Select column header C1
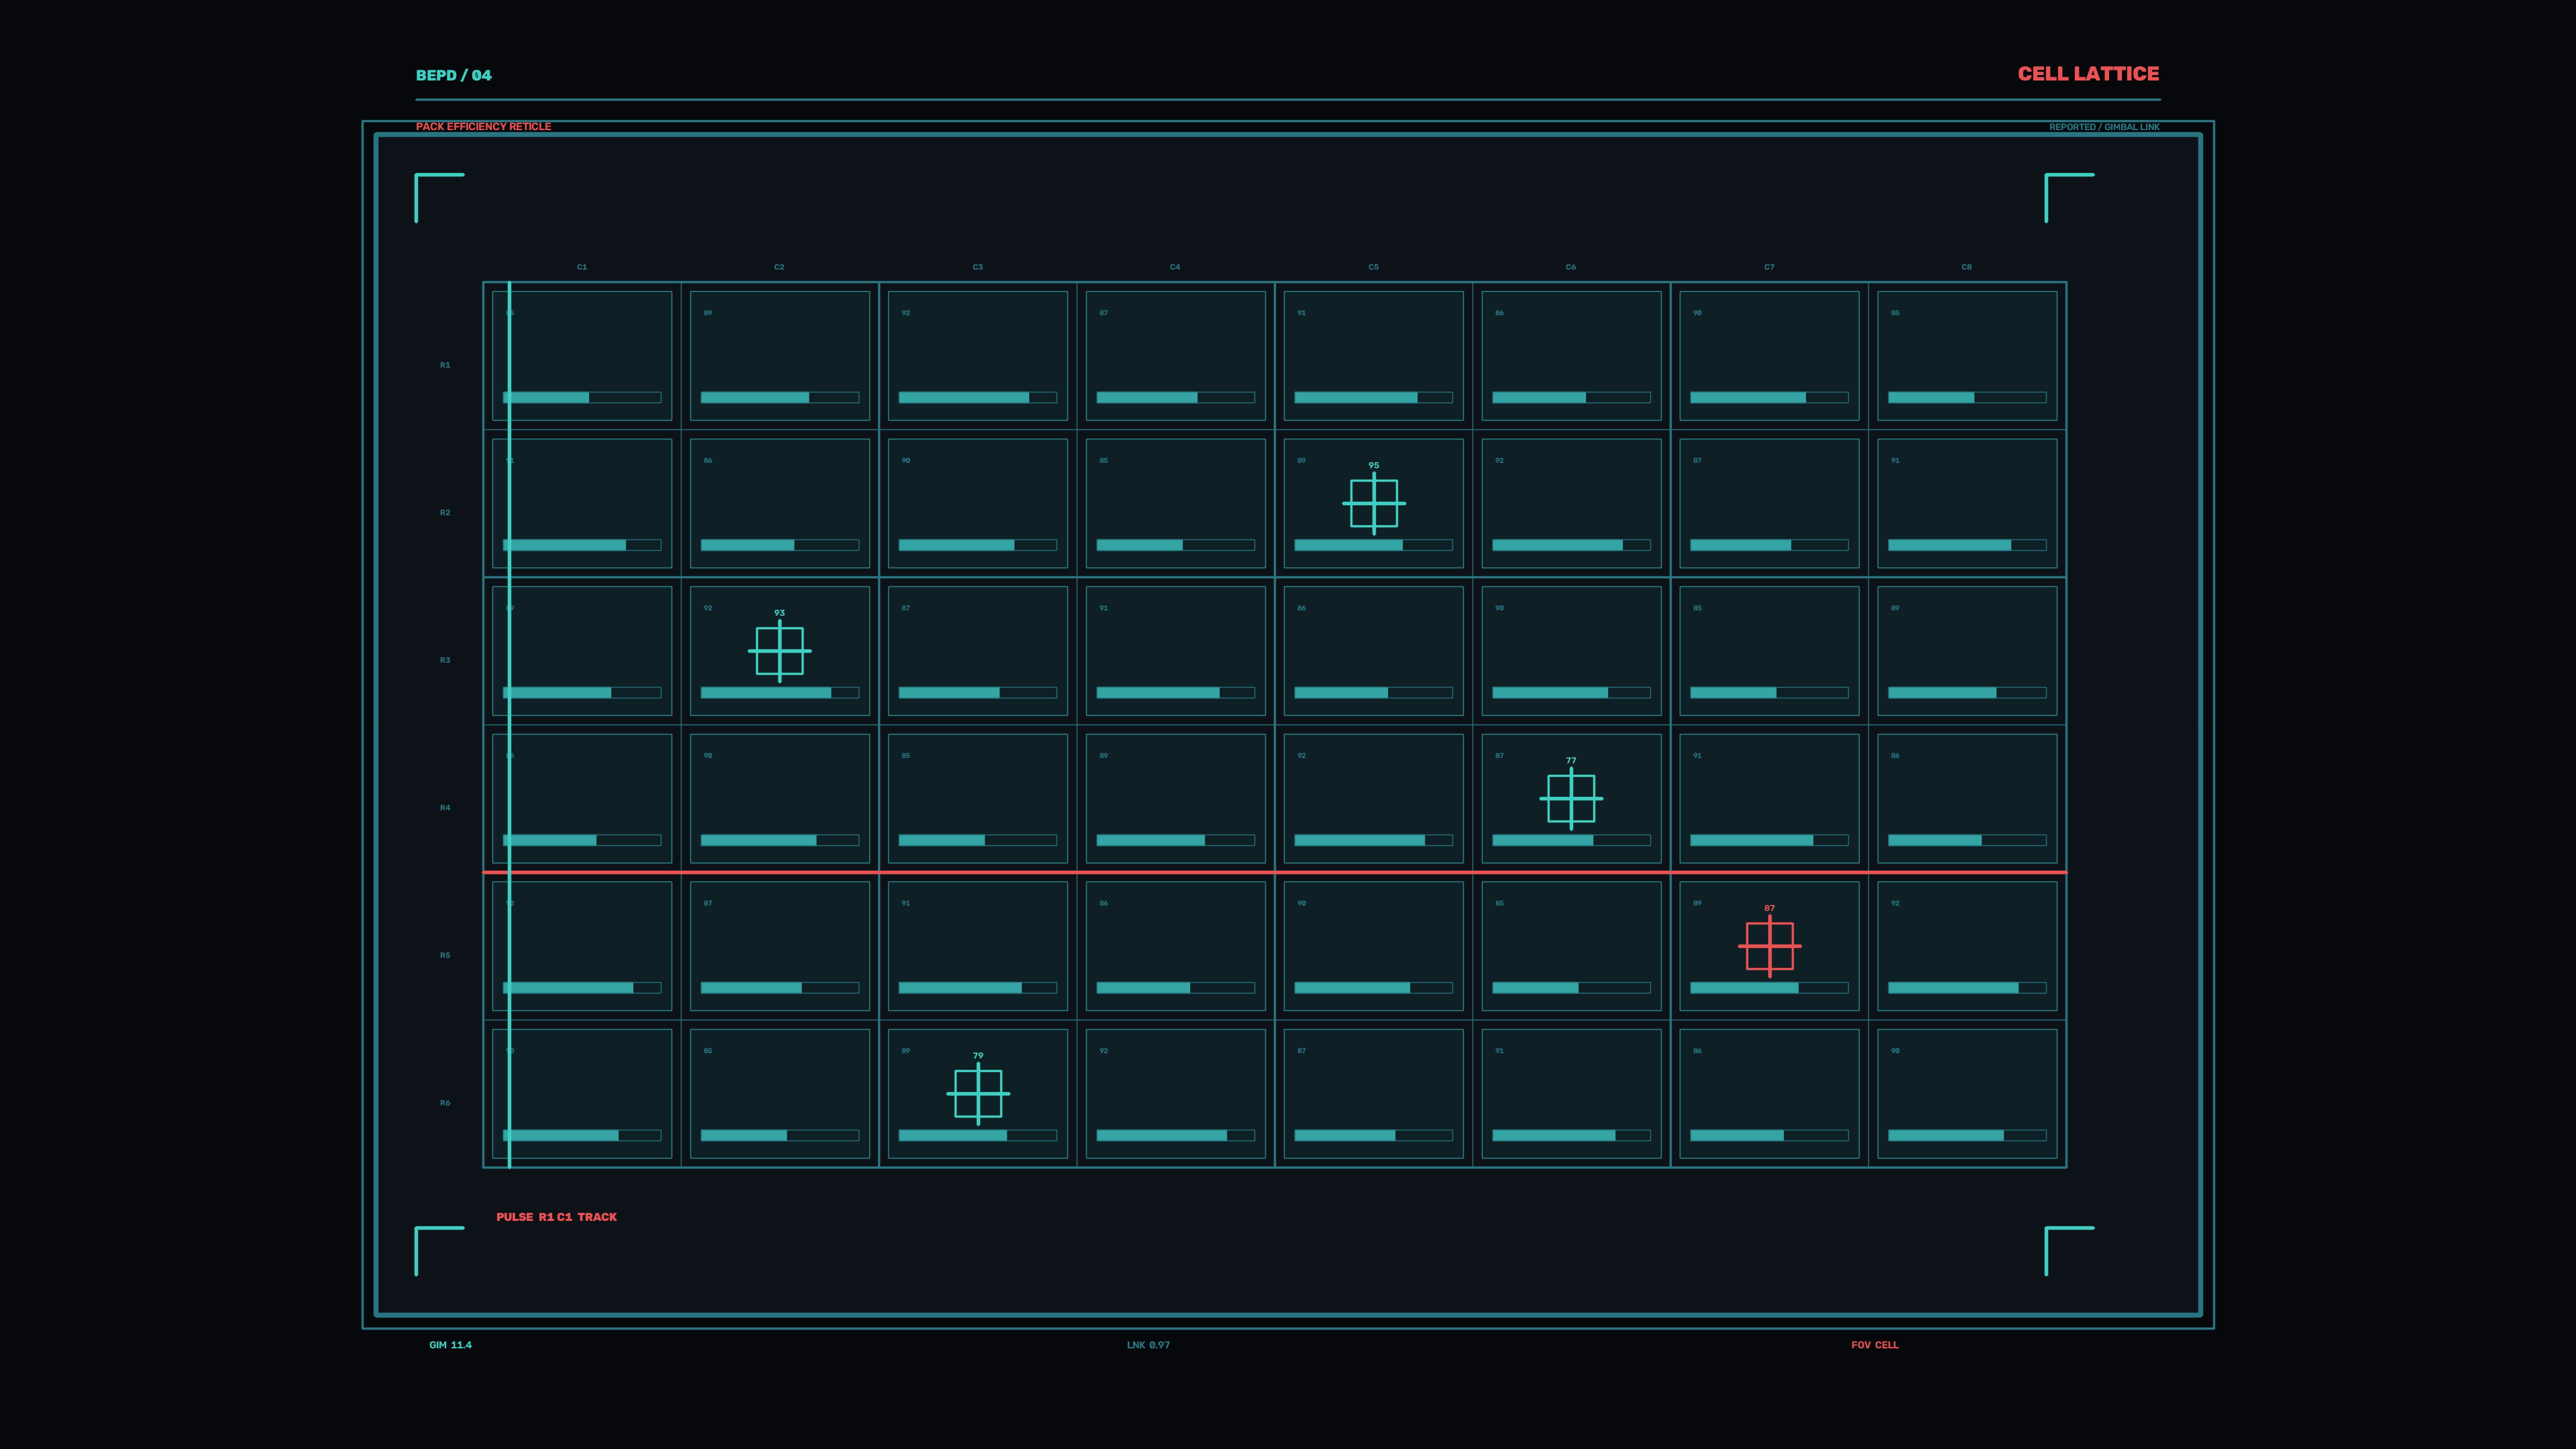This screenshot has width=2576, height=1449. coord(582,267)
